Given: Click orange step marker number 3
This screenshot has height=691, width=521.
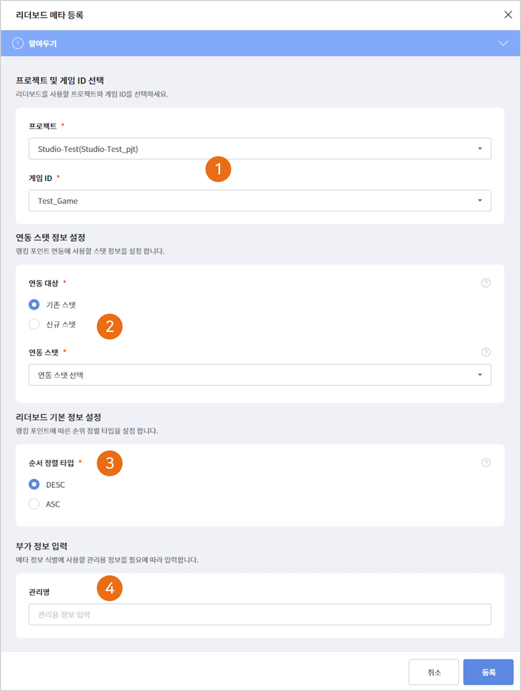Looking at the screenshot, I should pos(109,463).
